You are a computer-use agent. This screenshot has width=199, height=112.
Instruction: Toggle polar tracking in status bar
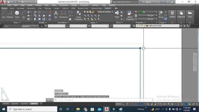[127, 104]
